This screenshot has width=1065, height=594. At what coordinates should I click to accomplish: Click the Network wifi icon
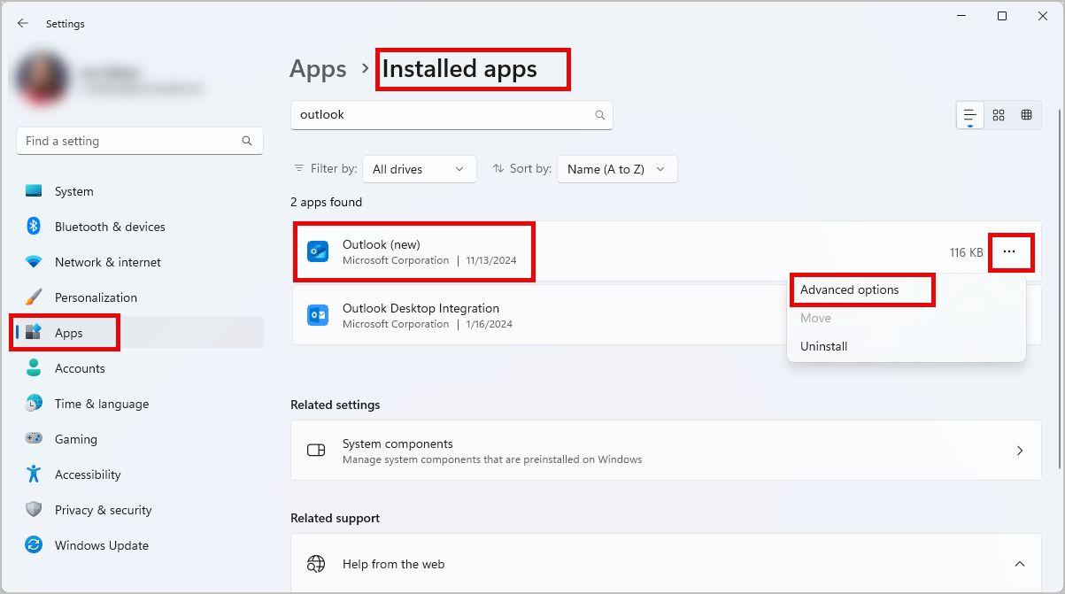[34, 262]
